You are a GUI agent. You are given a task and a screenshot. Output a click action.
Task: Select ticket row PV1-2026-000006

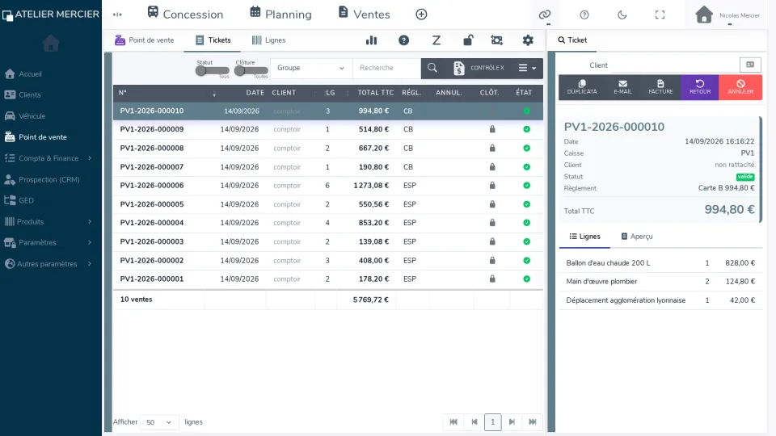327,186
